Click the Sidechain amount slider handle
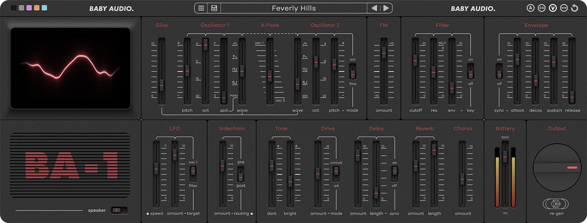 click(222, 166)
